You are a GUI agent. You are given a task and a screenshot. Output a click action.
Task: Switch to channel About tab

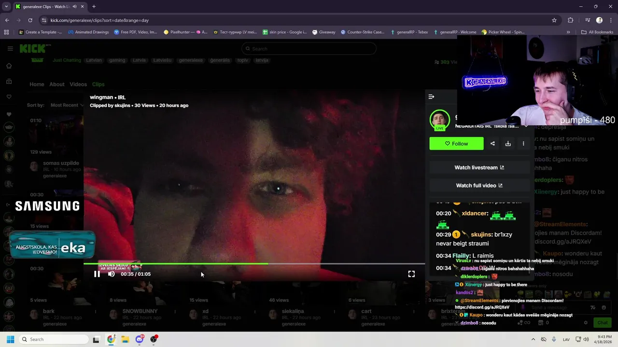[x=56, y=84]
